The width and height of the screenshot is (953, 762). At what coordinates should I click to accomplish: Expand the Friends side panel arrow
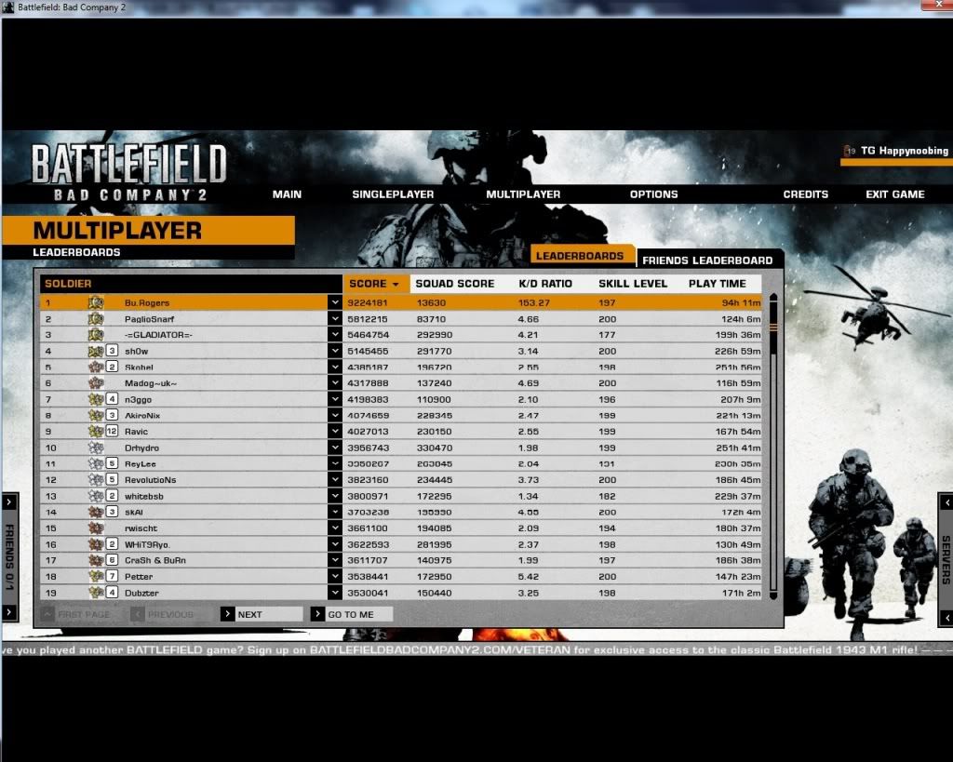coord(9,502)
